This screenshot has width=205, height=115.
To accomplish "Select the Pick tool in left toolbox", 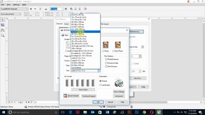I will [3, 20].
